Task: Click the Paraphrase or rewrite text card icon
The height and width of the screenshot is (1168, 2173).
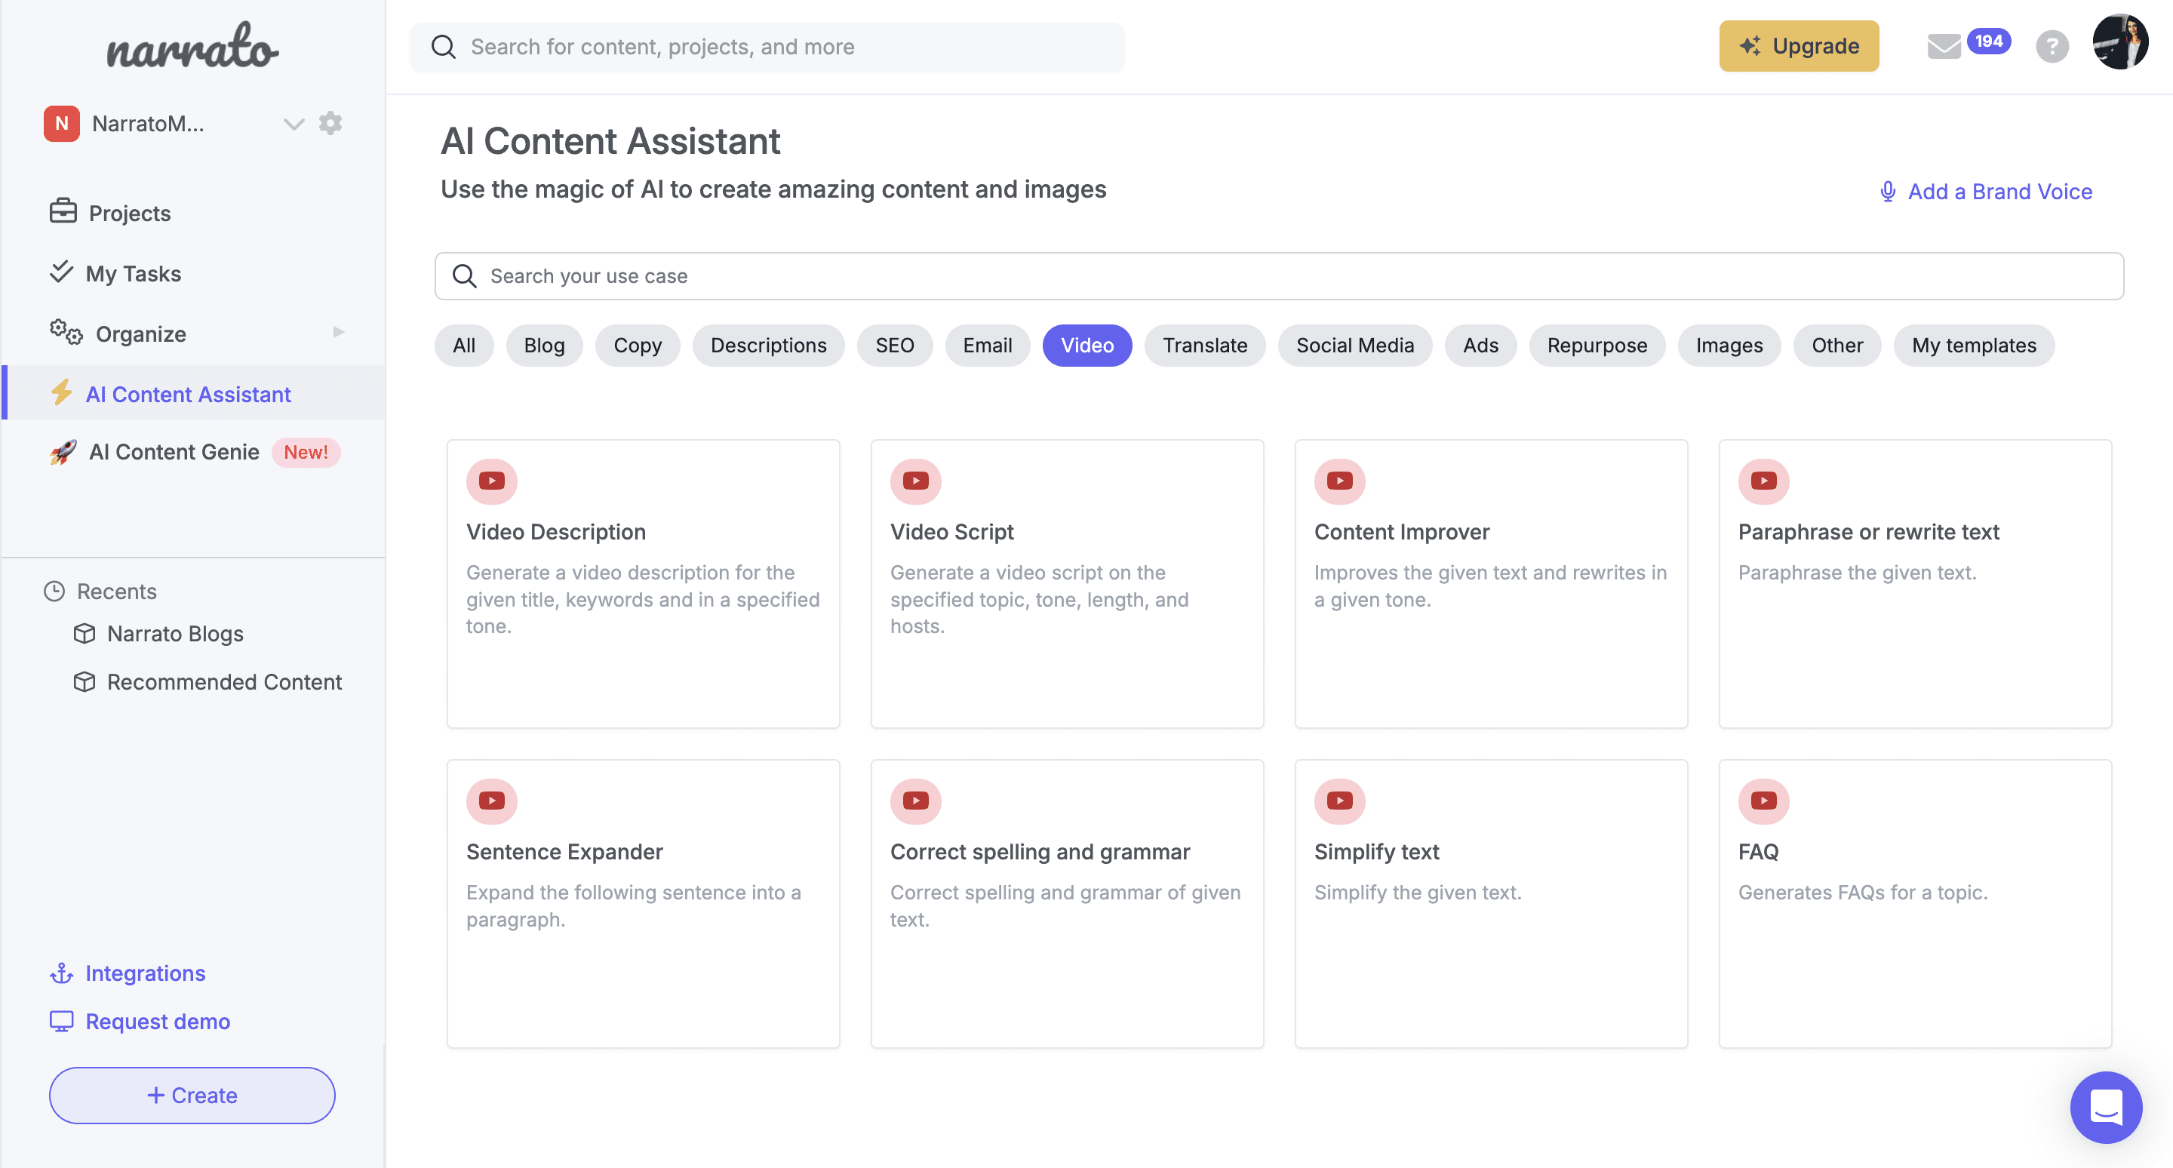Action: pyautogui.click(x=1763, y=481)
